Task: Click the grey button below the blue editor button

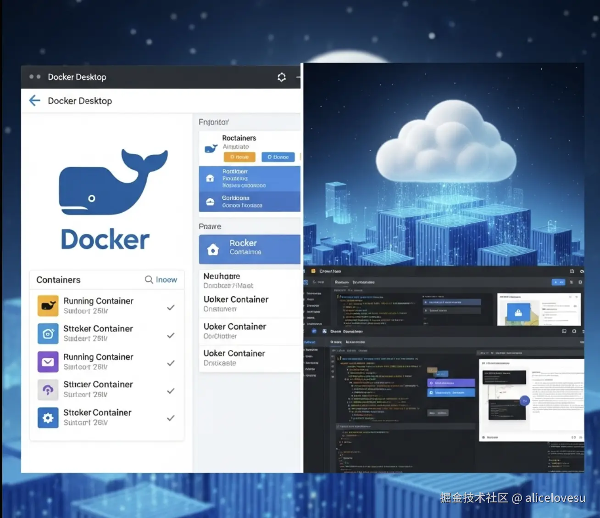Action: 438,413
